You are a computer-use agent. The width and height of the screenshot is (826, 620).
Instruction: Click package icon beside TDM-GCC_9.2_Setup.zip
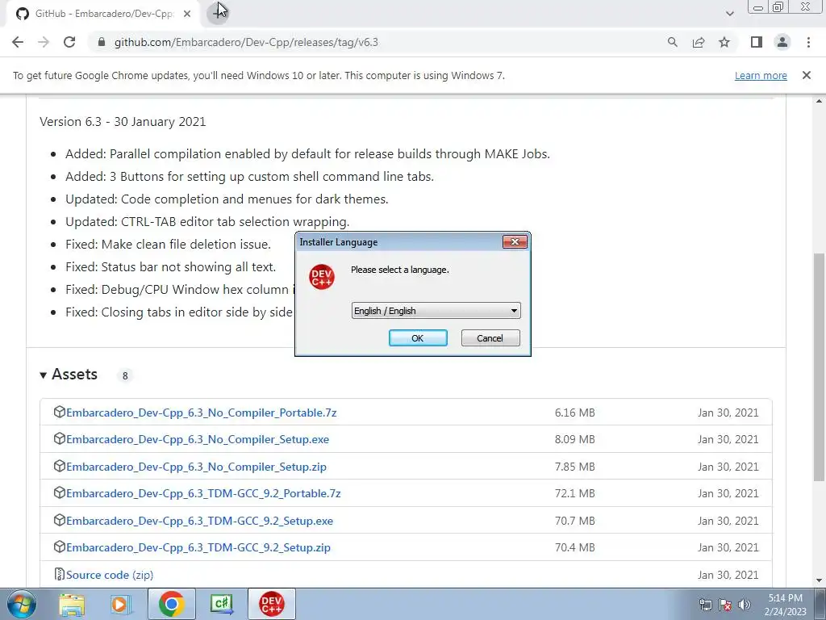pyautogui.click(x=60, y=547)
